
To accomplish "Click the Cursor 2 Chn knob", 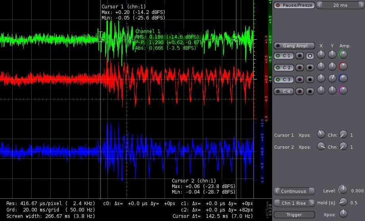I will point(343,146).
